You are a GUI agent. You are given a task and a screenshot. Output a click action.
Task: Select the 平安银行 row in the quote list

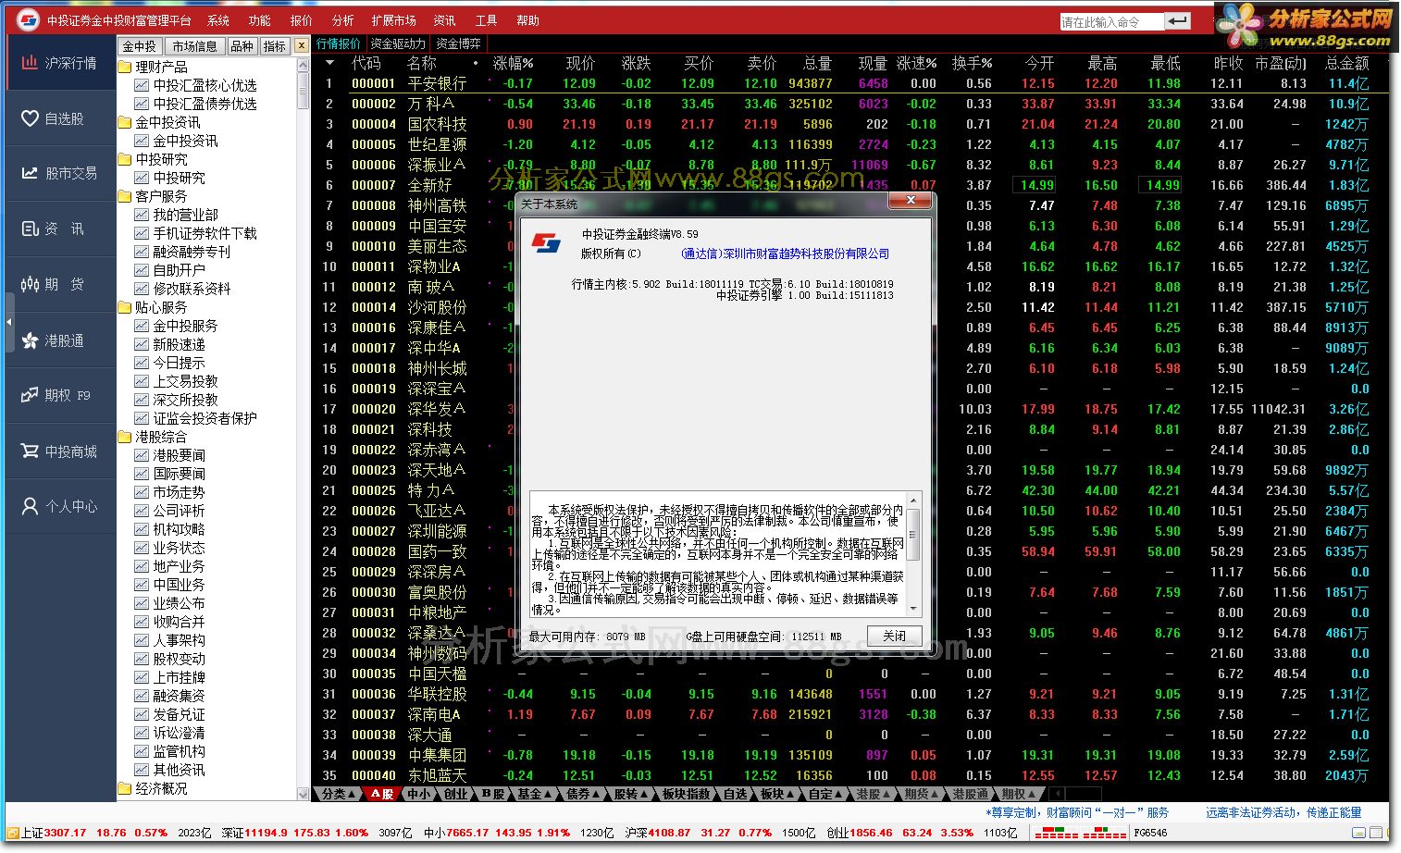(x=851, y=83)
